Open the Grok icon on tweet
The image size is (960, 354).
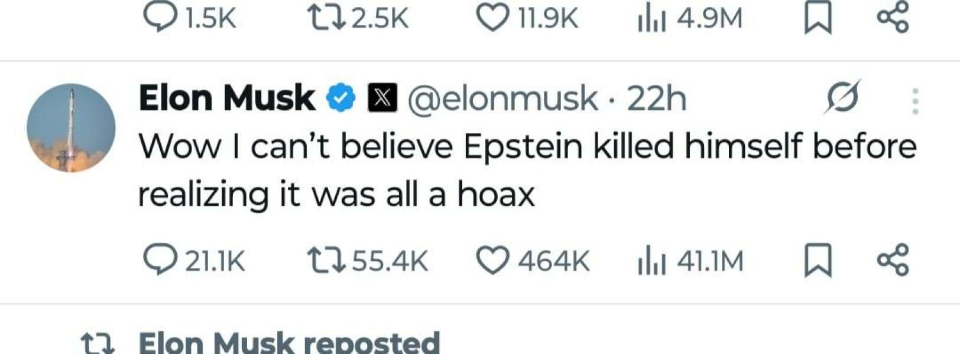pyautogui.click(x=842, y=97)
